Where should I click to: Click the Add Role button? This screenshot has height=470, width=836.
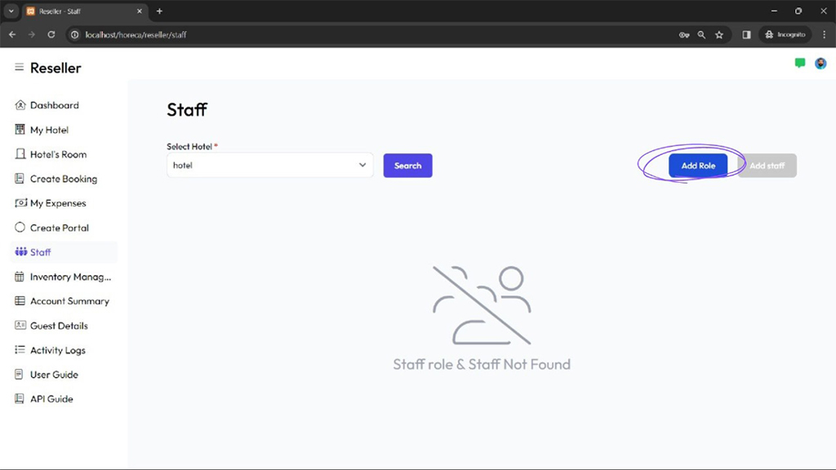pyautogui.click(x=698, y=166)
